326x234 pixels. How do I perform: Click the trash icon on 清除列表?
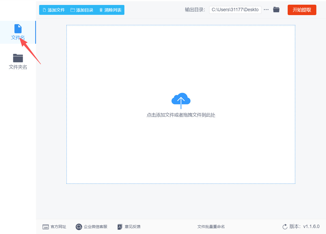click(101, 10)
